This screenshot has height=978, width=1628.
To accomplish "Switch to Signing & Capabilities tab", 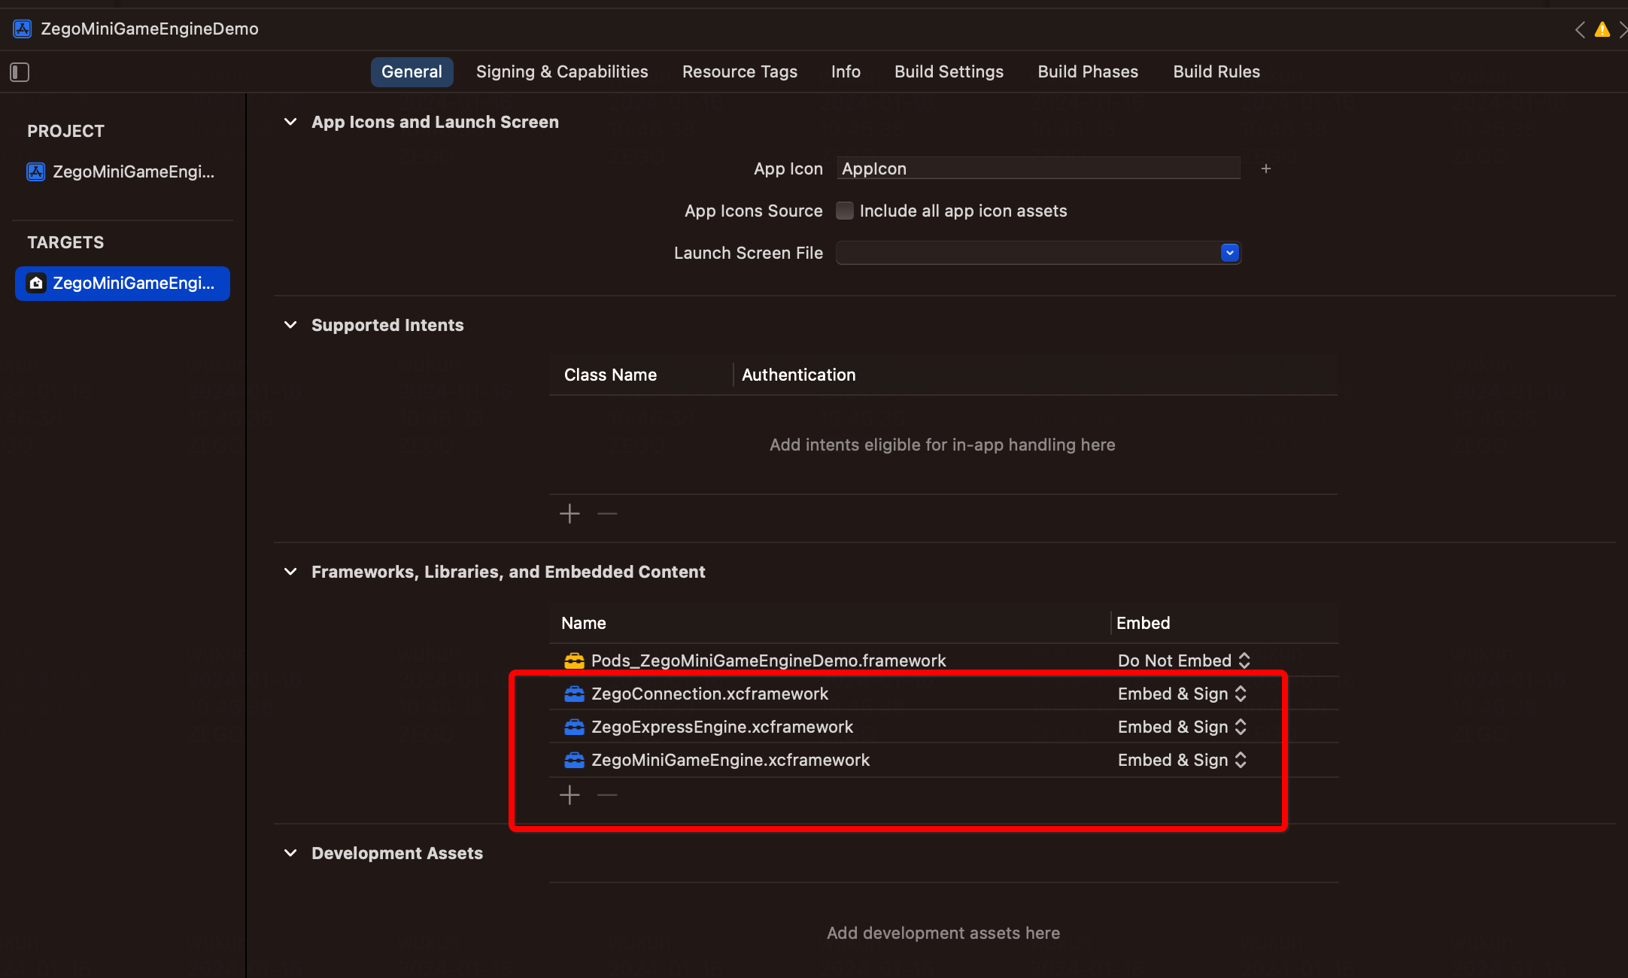I will 562,71.
